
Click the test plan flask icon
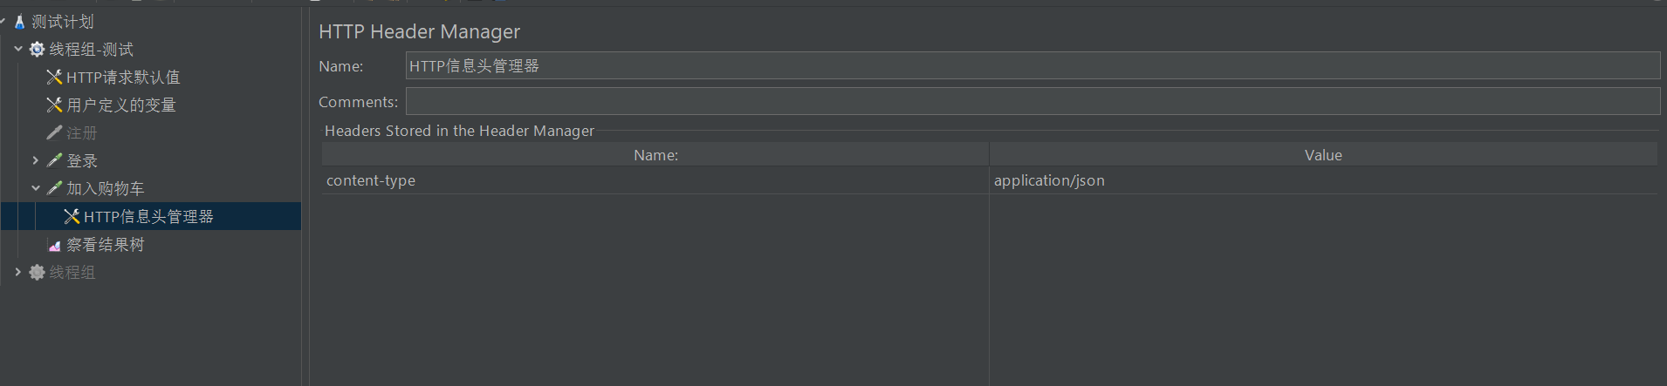19,22
